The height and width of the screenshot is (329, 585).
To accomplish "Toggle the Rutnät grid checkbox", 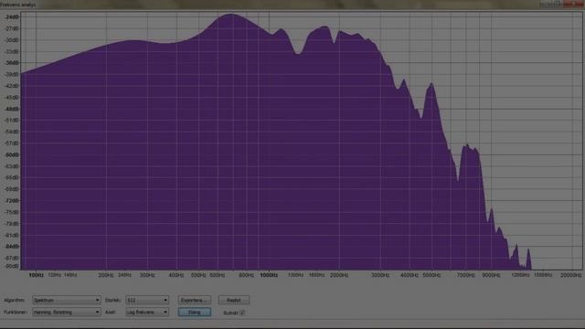I will tap(242, 313).
